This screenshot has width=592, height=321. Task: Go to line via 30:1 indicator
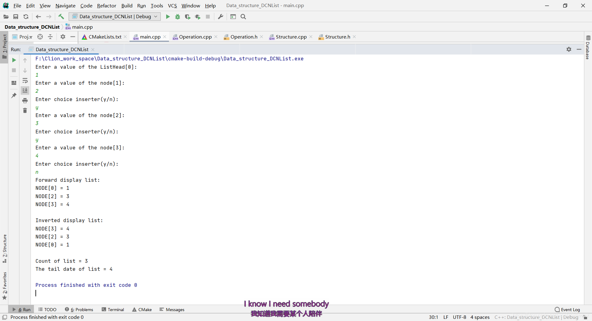tap(433, 317)
